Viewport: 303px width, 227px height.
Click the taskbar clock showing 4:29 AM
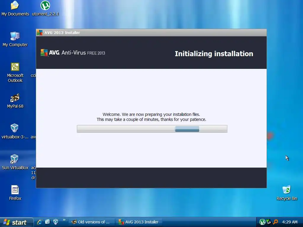[290, 222]
